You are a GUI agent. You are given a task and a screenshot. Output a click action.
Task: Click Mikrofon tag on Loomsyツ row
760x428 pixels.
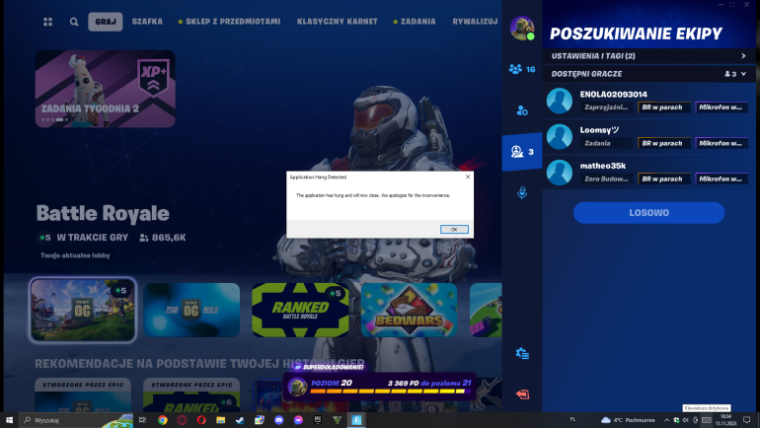[x=722, y=143]
